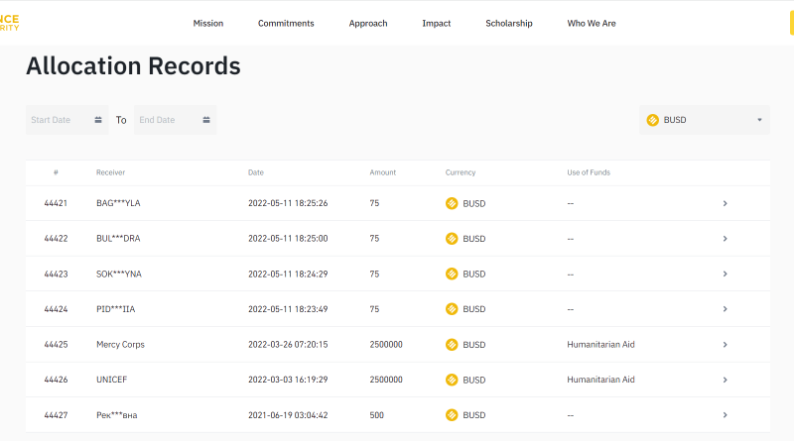Open the Impact menu item
The width and height of the screenshot is (794, 441).
coord(436,23)
